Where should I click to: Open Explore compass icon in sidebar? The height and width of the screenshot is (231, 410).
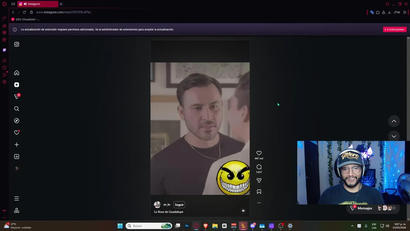17,121
